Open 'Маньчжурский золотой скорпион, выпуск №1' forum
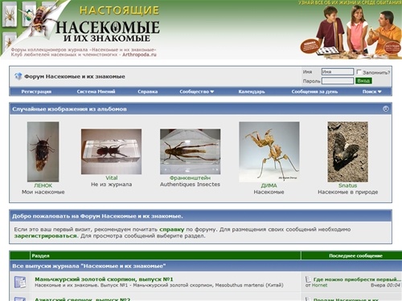Viewport: 402px width, 301px height. (104, 279)
